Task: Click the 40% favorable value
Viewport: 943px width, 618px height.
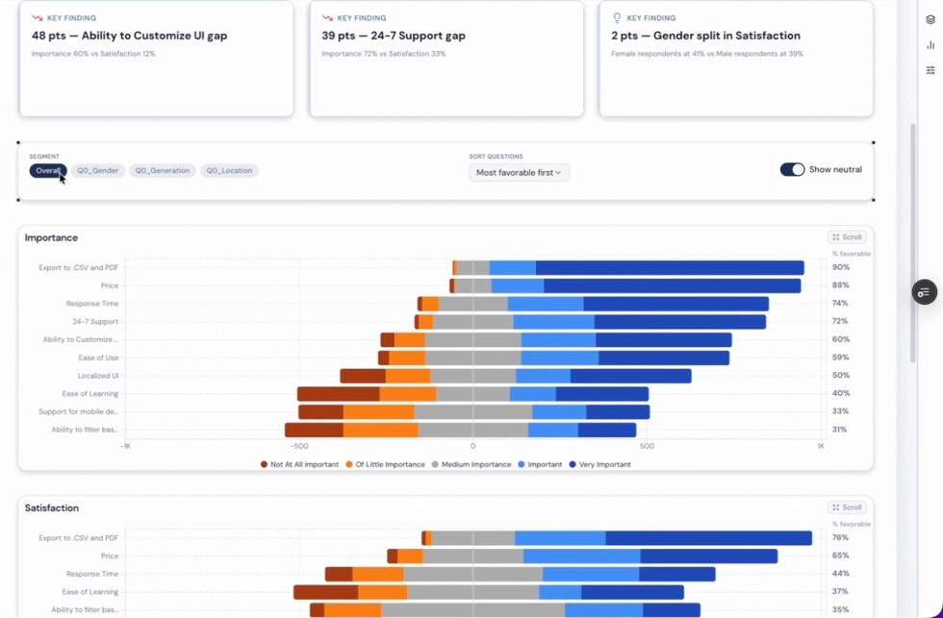Action: [841, 393]
